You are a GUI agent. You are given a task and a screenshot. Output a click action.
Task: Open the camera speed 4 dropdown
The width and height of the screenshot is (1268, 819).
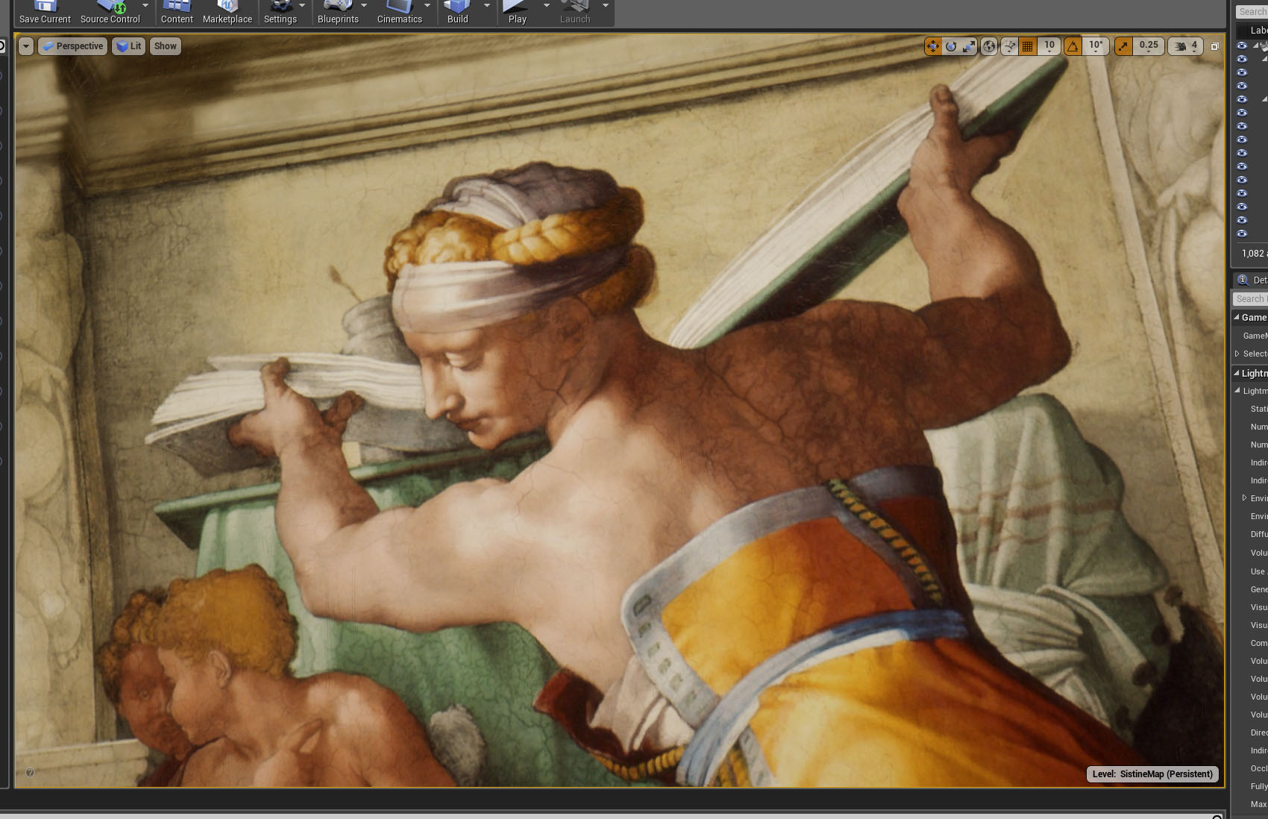click(1185, 46)
